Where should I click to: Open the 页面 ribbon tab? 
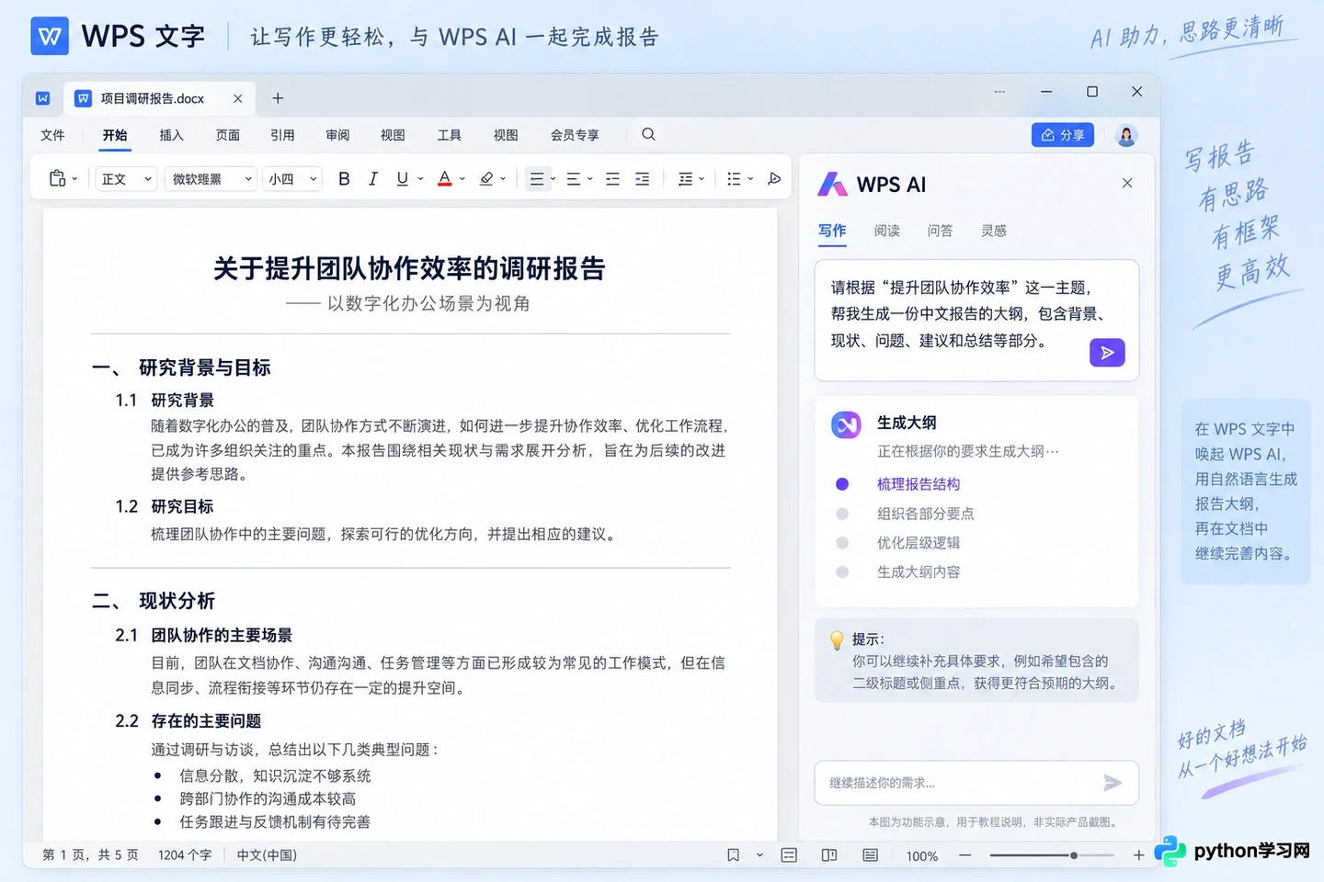tap(227, 135)
